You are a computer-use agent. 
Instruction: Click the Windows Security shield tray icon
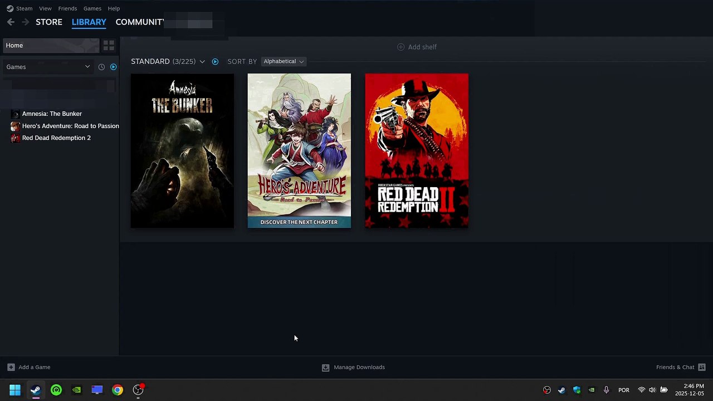coord(577,390)
